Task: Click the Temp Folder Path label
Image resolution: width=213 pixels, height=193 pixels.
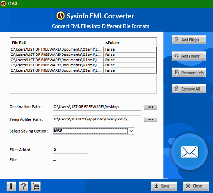Action: click(26, 119)
